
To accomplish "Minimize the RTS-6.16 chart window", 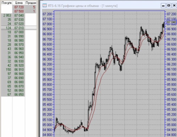I will 163,6.
